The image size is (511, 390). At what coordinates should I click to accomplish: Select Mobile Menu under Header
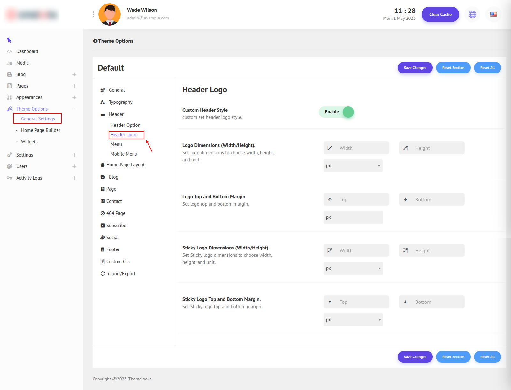[124, 154]
